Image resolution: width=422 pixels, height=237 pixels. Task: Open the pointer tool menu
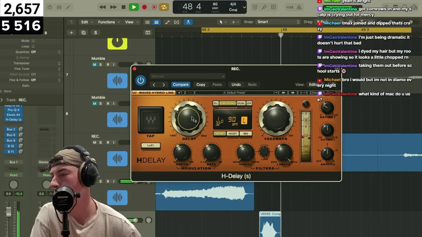pos(223,22)
